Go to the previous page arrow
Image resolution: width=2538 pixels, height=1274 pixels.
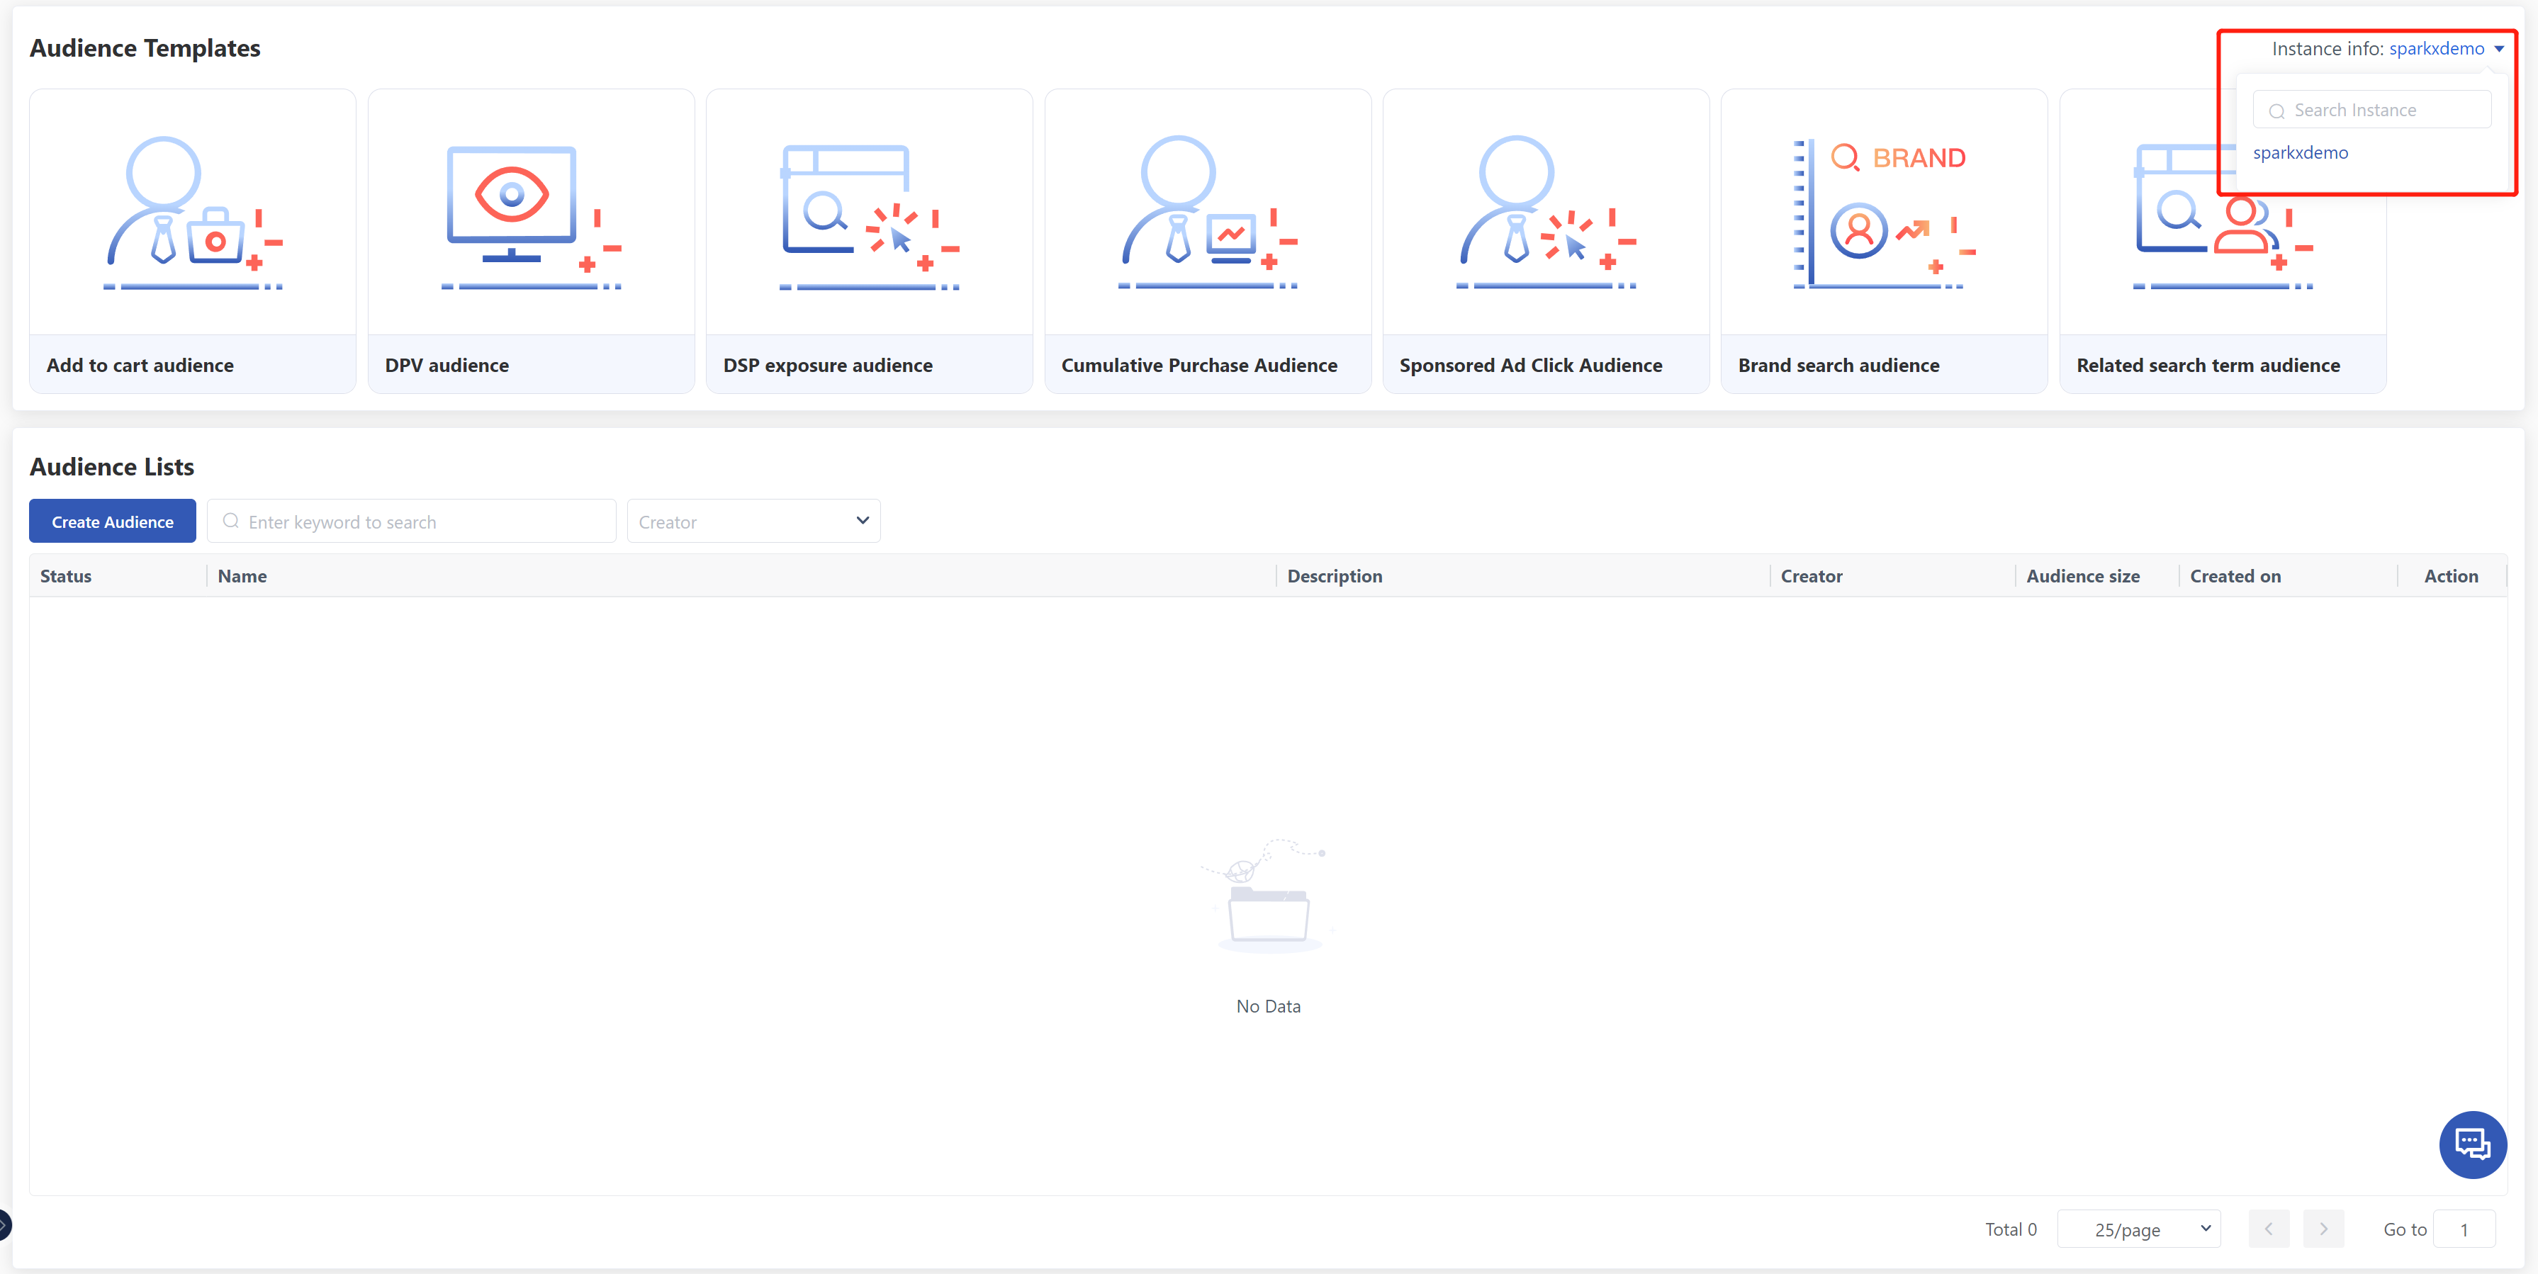2268,1229
